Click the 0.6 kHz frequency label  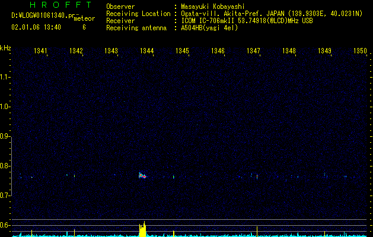point(5,225)
